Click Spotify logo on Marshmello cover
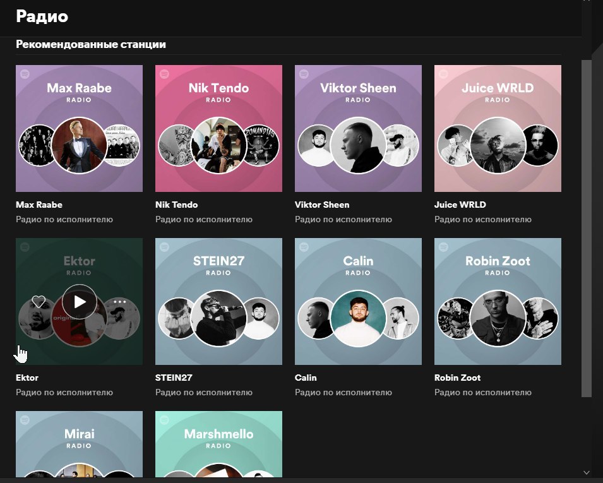 (165, 420)
